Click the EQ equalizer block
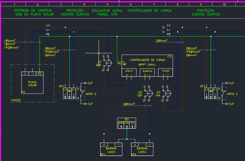Image resolution: width=245 pixels, height=161 pixels. (x=127, y=123)
